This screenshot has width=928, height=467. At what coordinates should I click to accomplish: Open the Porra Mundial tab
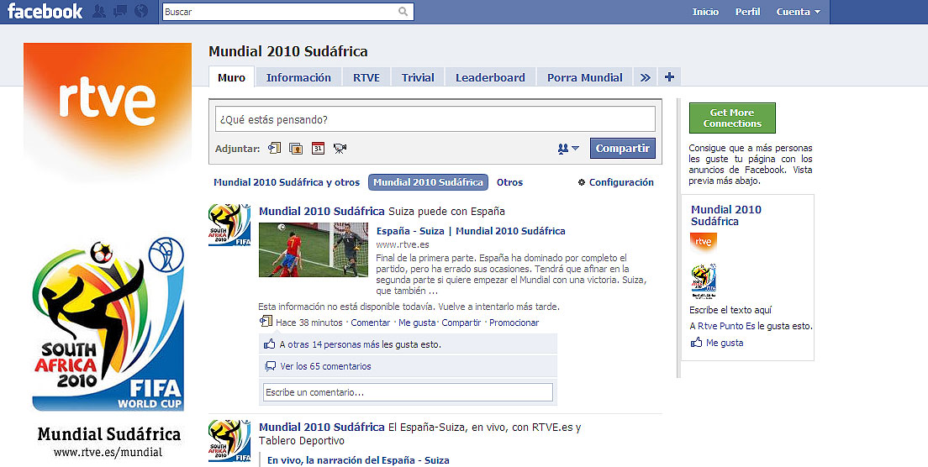(x=584, y=77)
